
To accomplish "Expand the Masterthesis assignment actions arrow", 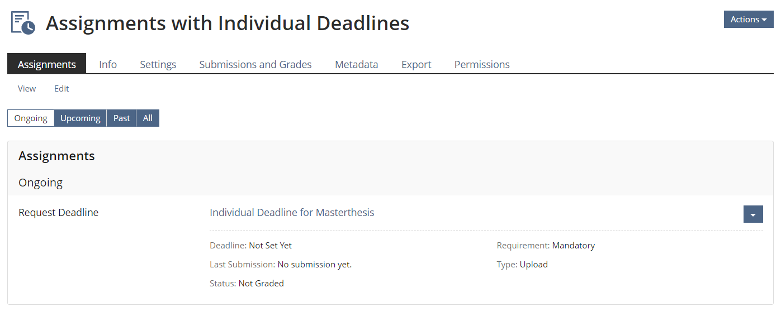I will [752, 214].
